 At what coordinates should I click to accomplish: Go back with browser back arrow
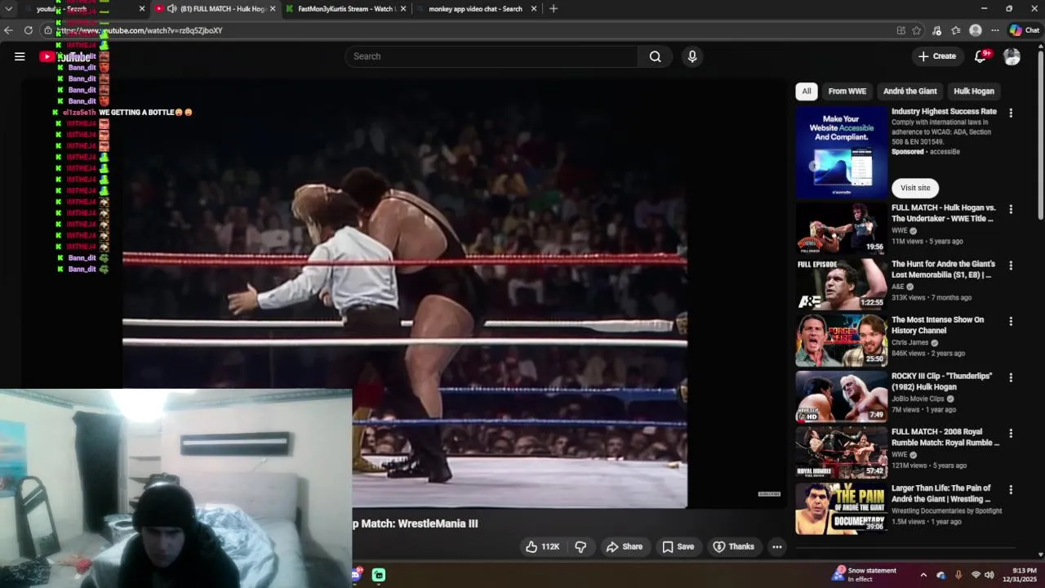(8, 30)
